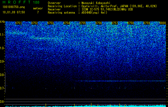Click the file name 1001090750.png
The width and height of the screenshot is (168, 107).
click(x=14, y=7)
